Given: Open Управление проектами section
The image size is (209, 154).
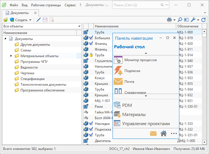Looking at the screenshot, I should tap(146, 123).
